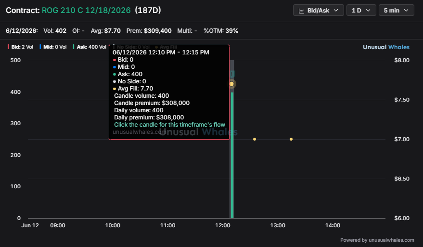Click the '%OTM: 39%' stat
This screenshot has height=247, width=423.
tap(221, 31)
